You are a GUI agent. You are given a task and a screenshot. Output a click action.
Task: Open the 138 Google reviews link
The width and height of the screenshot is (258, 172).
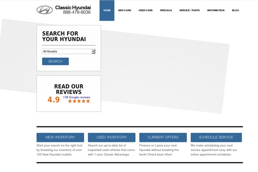point(77,97)
